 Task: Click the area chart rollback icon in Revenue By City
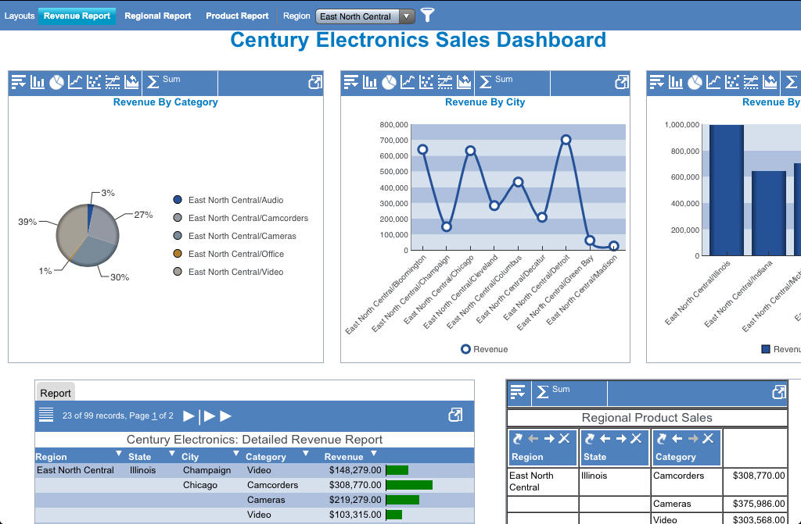tap(464, 82)
